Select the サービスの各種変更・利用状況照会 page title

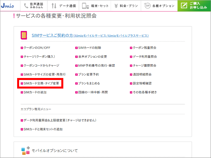pyautogui.click(x=56, y=16)
